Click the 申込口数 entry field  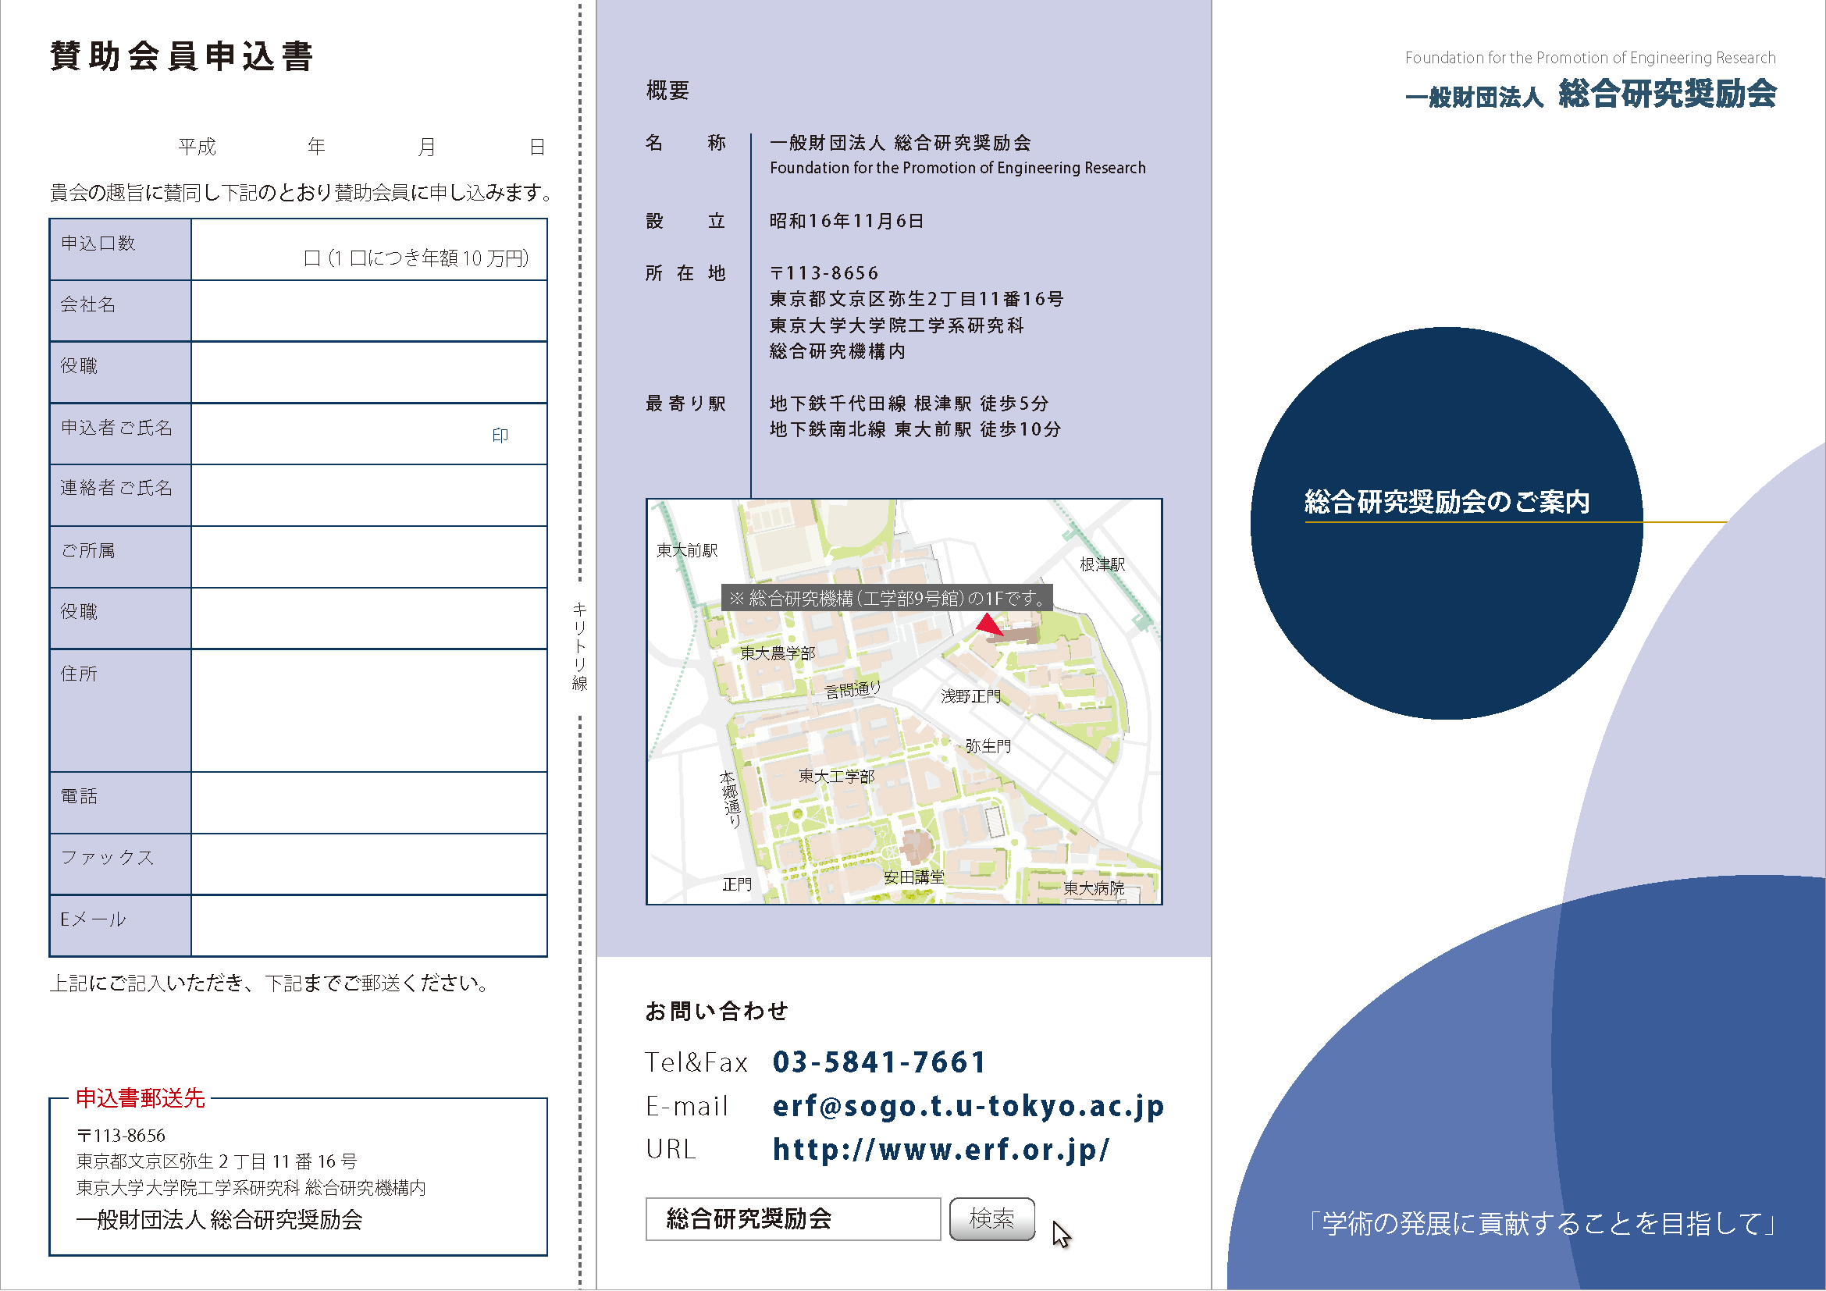[369, 250]
